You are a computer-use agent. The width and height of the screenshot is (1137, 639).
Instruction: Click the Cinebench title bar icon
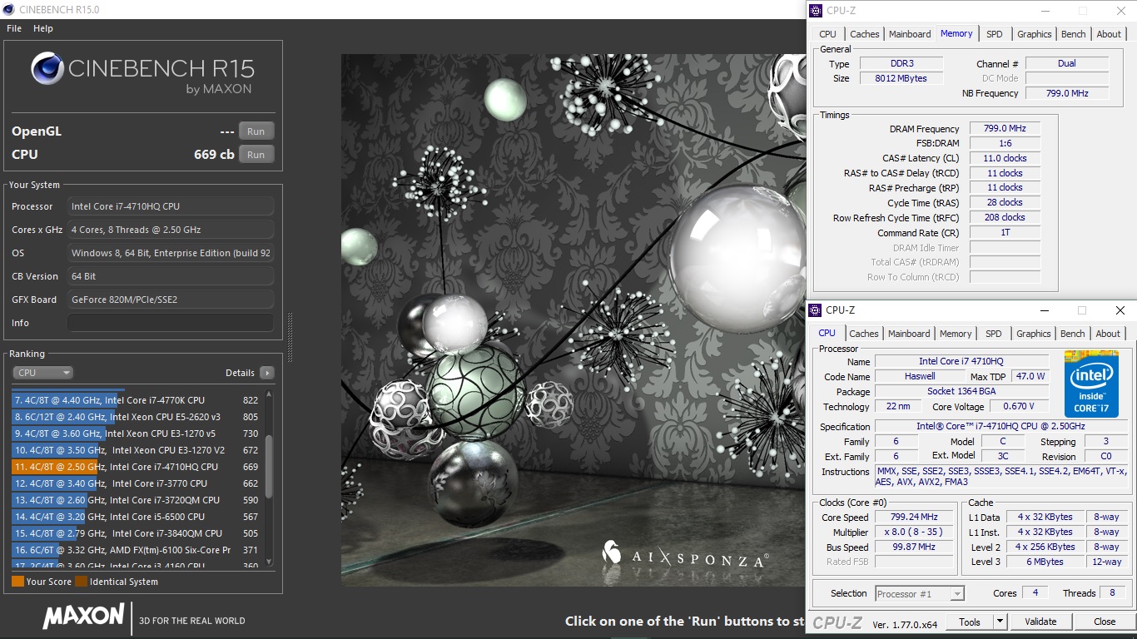click(9, 9)
